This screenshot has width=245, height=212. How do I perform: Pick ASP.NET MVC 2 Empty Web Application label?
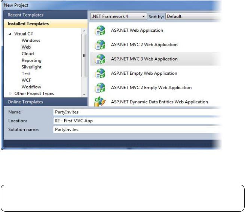[151, 88]
